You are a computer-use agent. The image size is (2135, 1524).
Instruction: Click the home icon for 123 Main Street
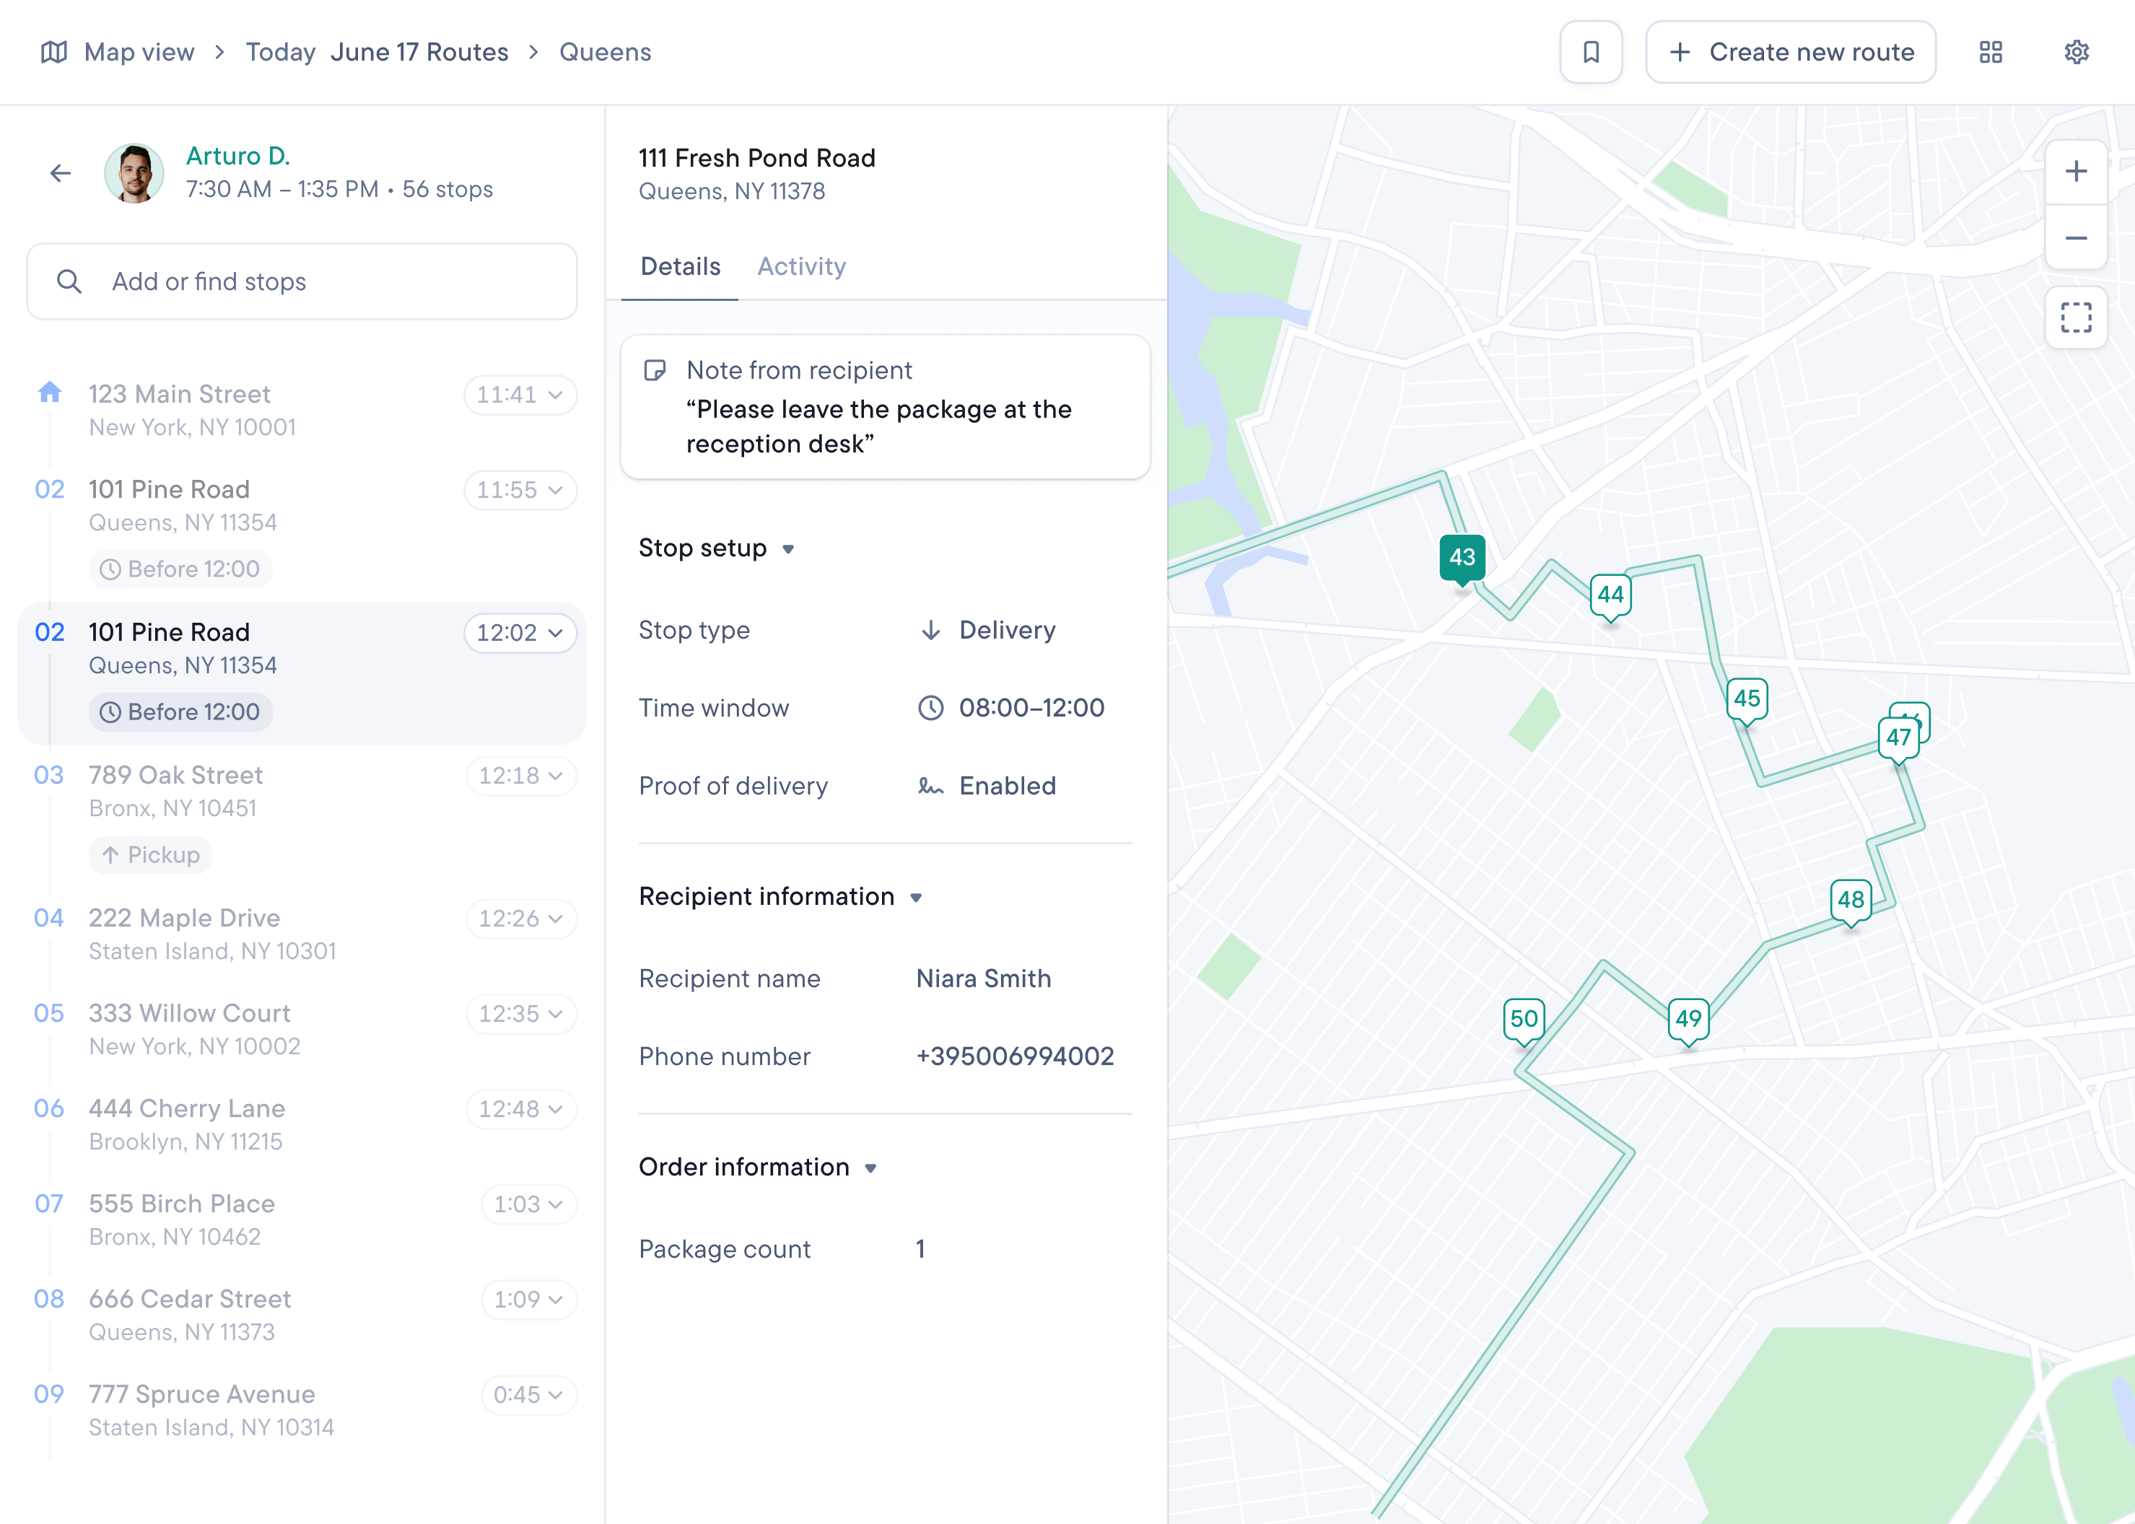tap(50, 391)
